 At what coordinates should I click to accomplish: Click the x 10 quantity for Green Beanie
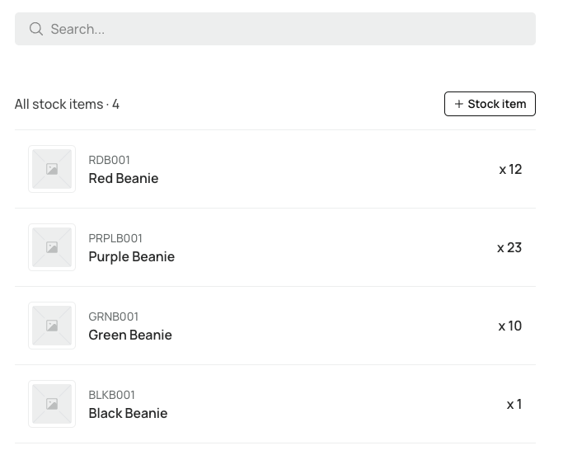[x=510, y=326]
